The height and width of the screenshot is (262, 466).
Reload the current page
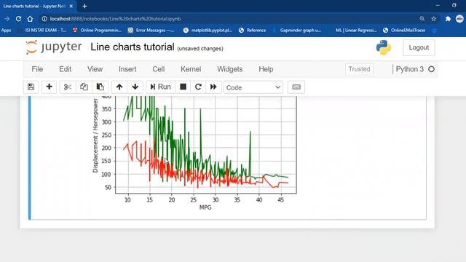(x=18, y=19)
